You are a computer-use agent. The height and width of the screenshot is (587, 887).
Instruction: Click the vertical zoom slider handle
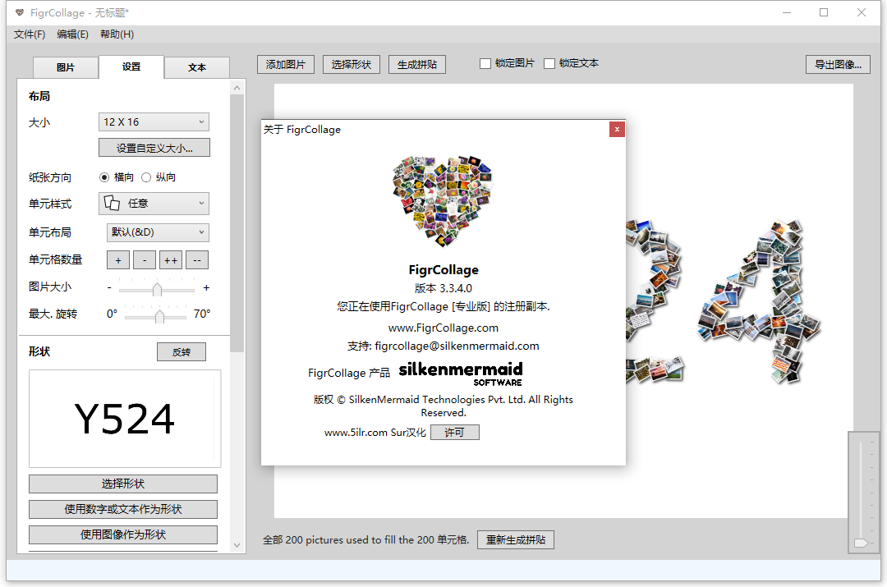pyautogui.click(x=861, y=543)
